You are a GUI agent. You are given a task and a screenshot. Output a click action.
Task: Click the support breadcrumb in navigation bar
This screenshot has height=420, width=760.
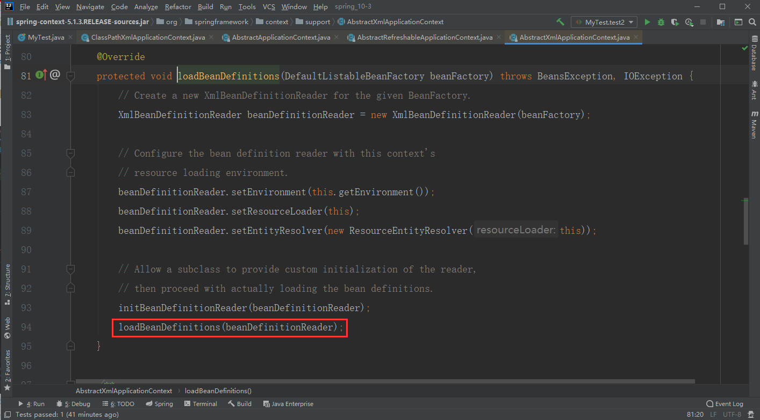tap(318, 22)
